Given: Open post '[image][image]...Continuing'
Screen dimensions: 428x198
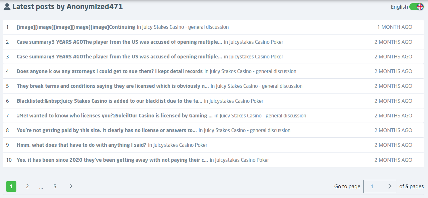Looking at the screenshot, I should (x=76, y=27).
